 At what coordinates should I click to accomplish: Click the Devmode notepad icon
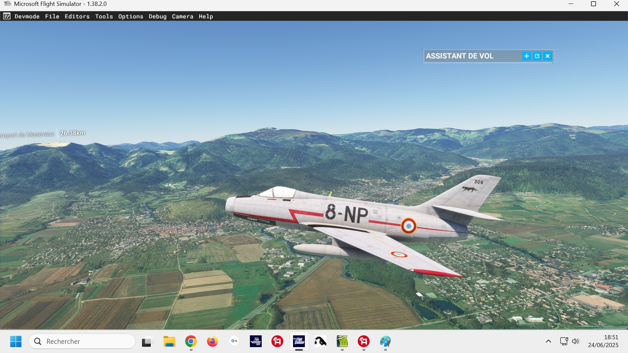click(7, 16)
